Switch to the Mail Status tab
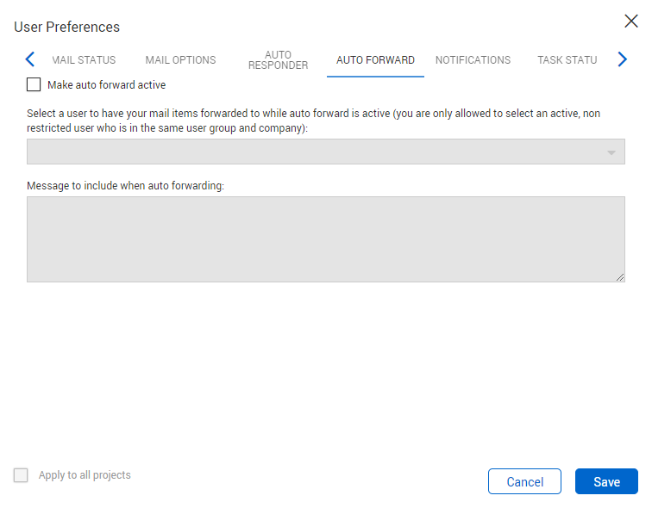Image resolution: width=652 pixels, height=508 pixels. click(x=85, y=60)
